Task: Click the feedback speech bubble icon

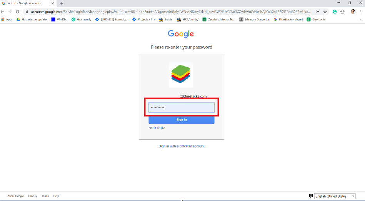Action: [311, 196]
